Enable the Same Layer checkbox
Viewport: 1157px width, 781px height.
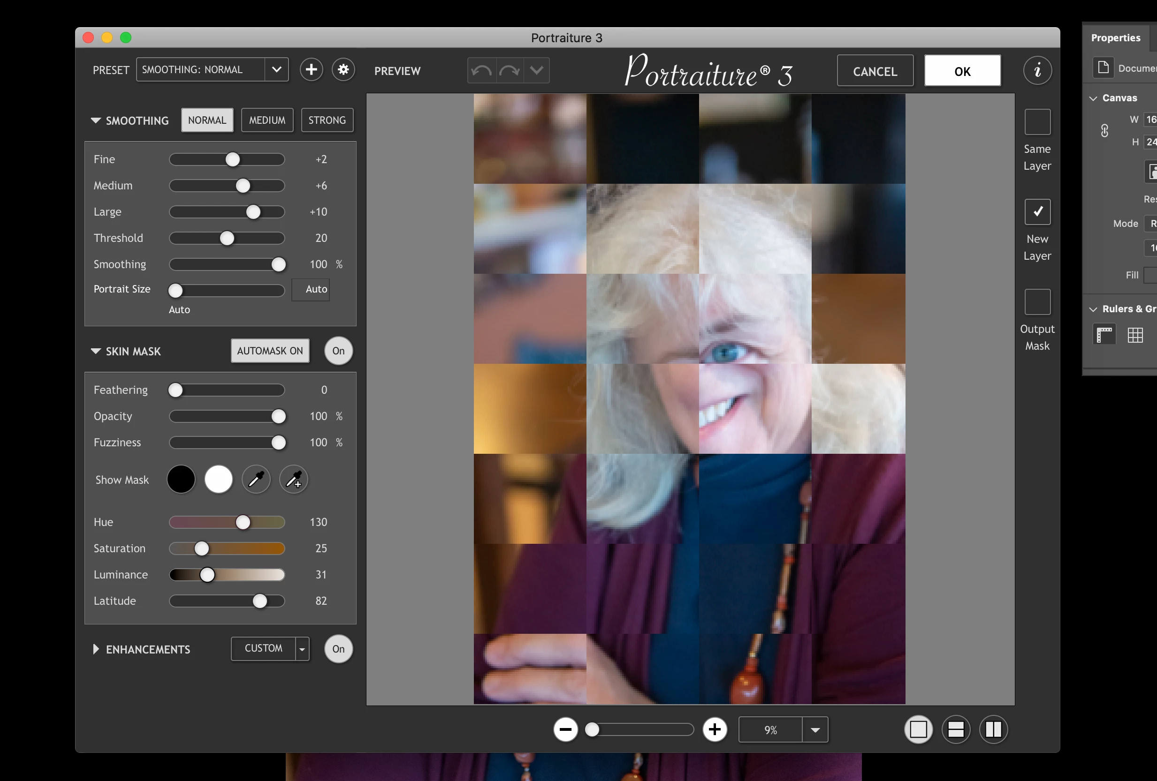pos(1037,122)
